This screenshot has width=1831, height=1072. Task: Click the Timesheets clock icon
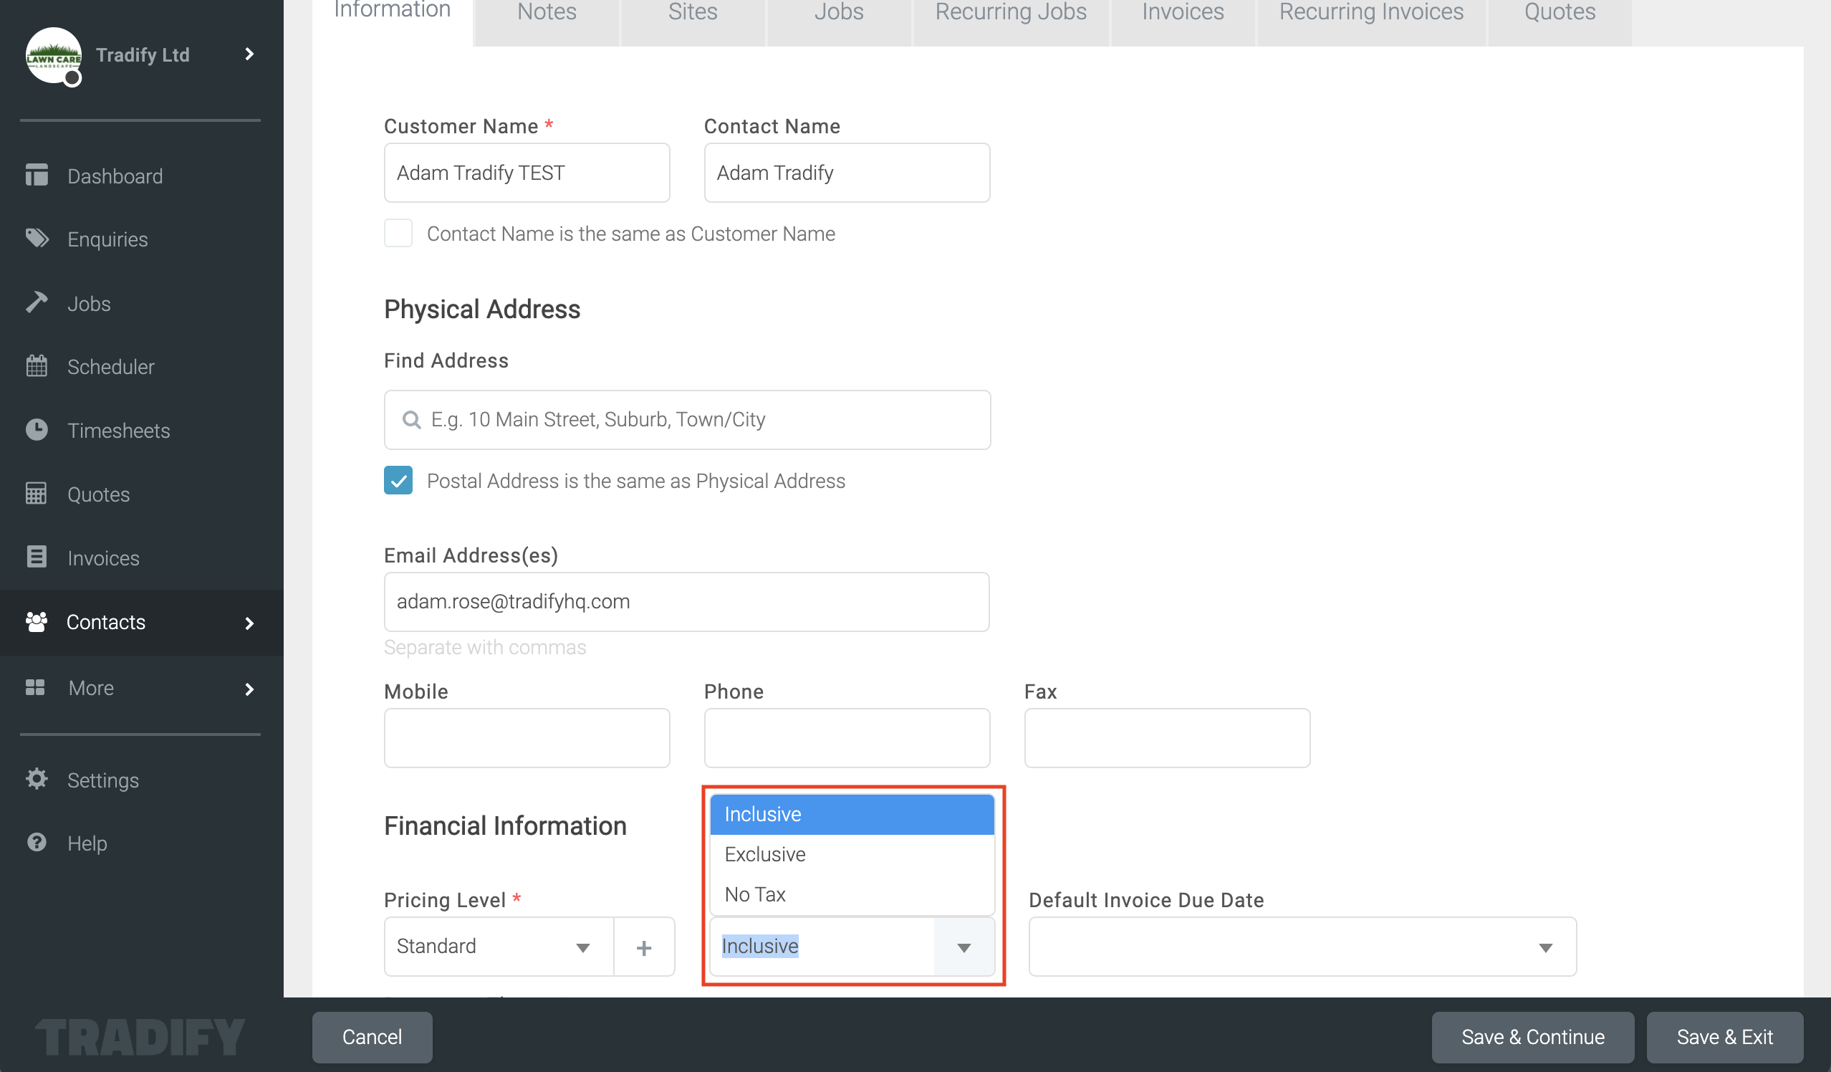pos(37,429)
